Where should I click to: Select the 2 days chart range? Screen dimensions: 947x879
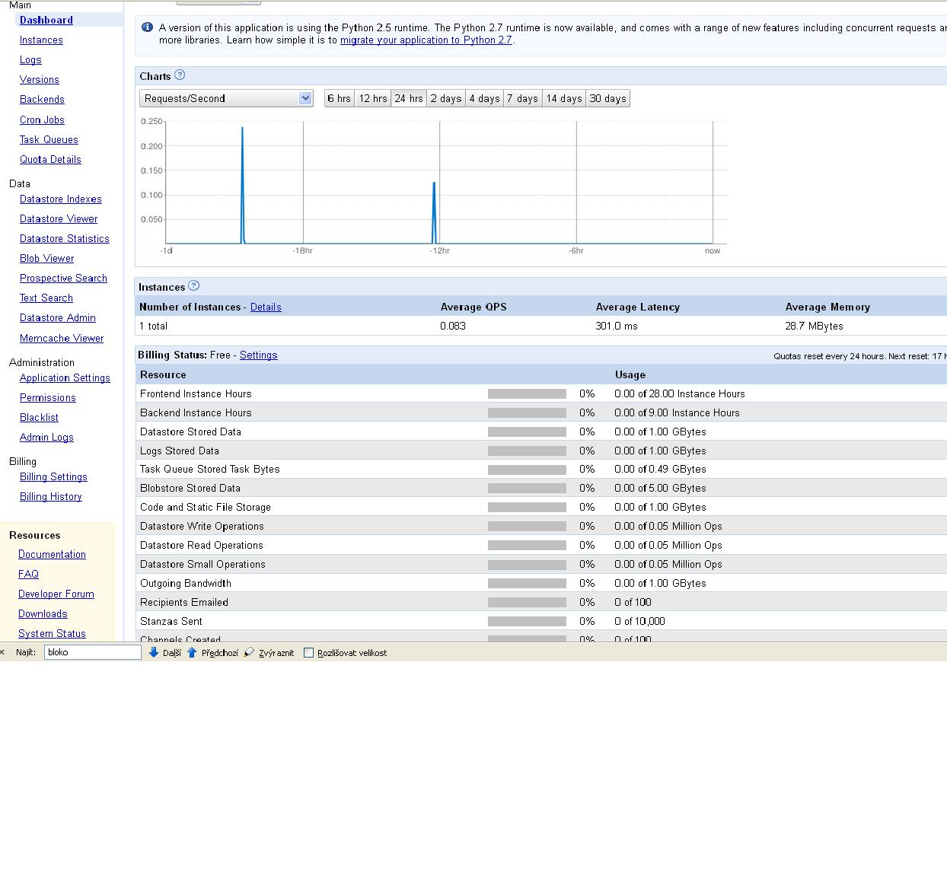tap(446, 98)
